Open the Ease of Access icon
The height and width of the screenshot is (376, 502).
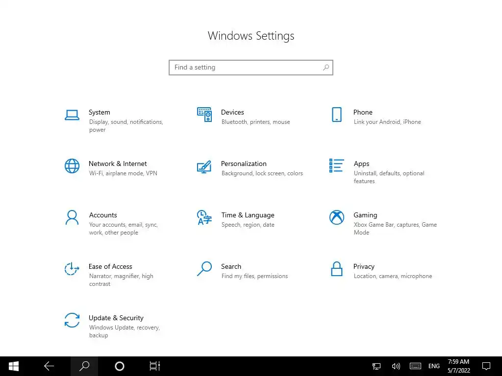(72, 269)
